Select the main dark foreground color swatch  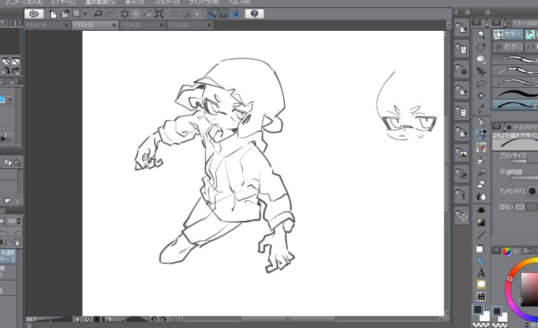point(477,310)
